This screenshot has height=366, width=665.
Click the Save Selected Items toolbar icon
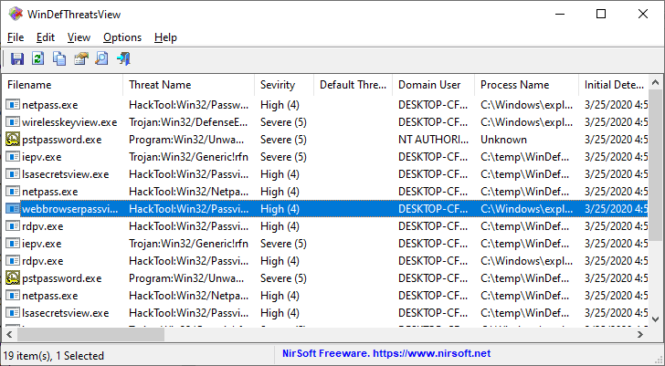point(17,59)
